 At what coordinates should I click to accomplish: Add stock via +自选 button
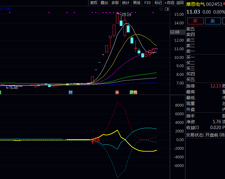click(x=169, y=3)
